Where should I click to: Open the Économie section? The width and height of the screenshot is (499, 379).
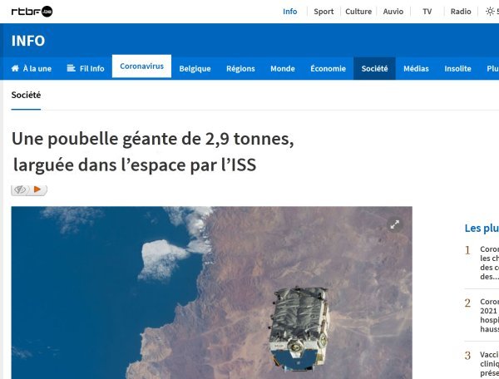(x=329, y=69)
